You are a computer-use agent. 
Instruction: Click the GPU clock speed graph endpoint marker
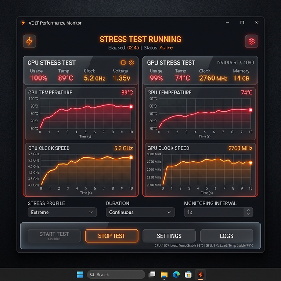pyautogui.click(x=251, y=162)
